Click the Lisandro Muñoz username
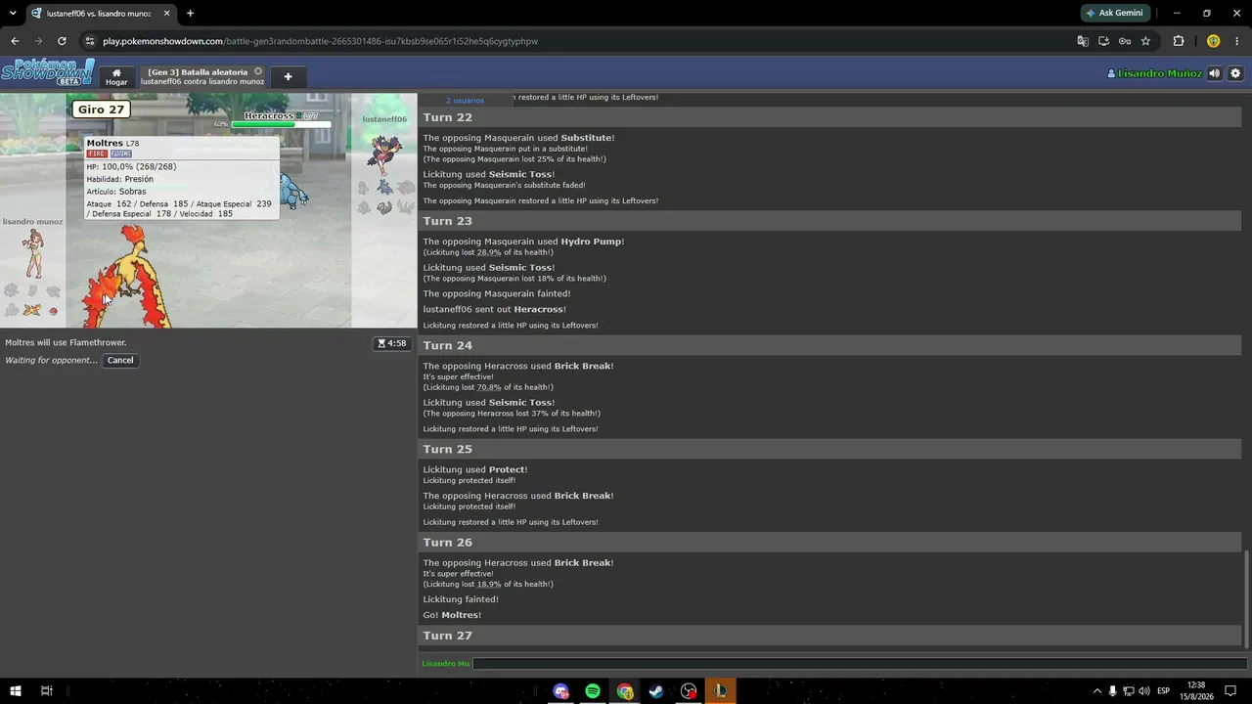 [x=1154, y=73]
